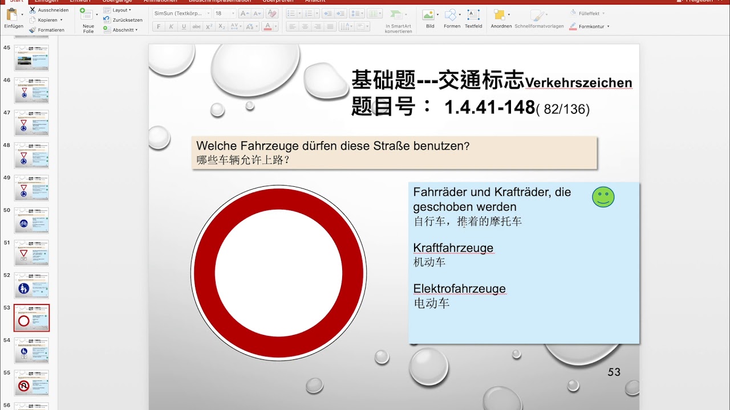The height and width of the screenshot is (410, 730).
Task: Activate the Formatieren format painter
Action: pyautogui.click(x=47, y=30)
